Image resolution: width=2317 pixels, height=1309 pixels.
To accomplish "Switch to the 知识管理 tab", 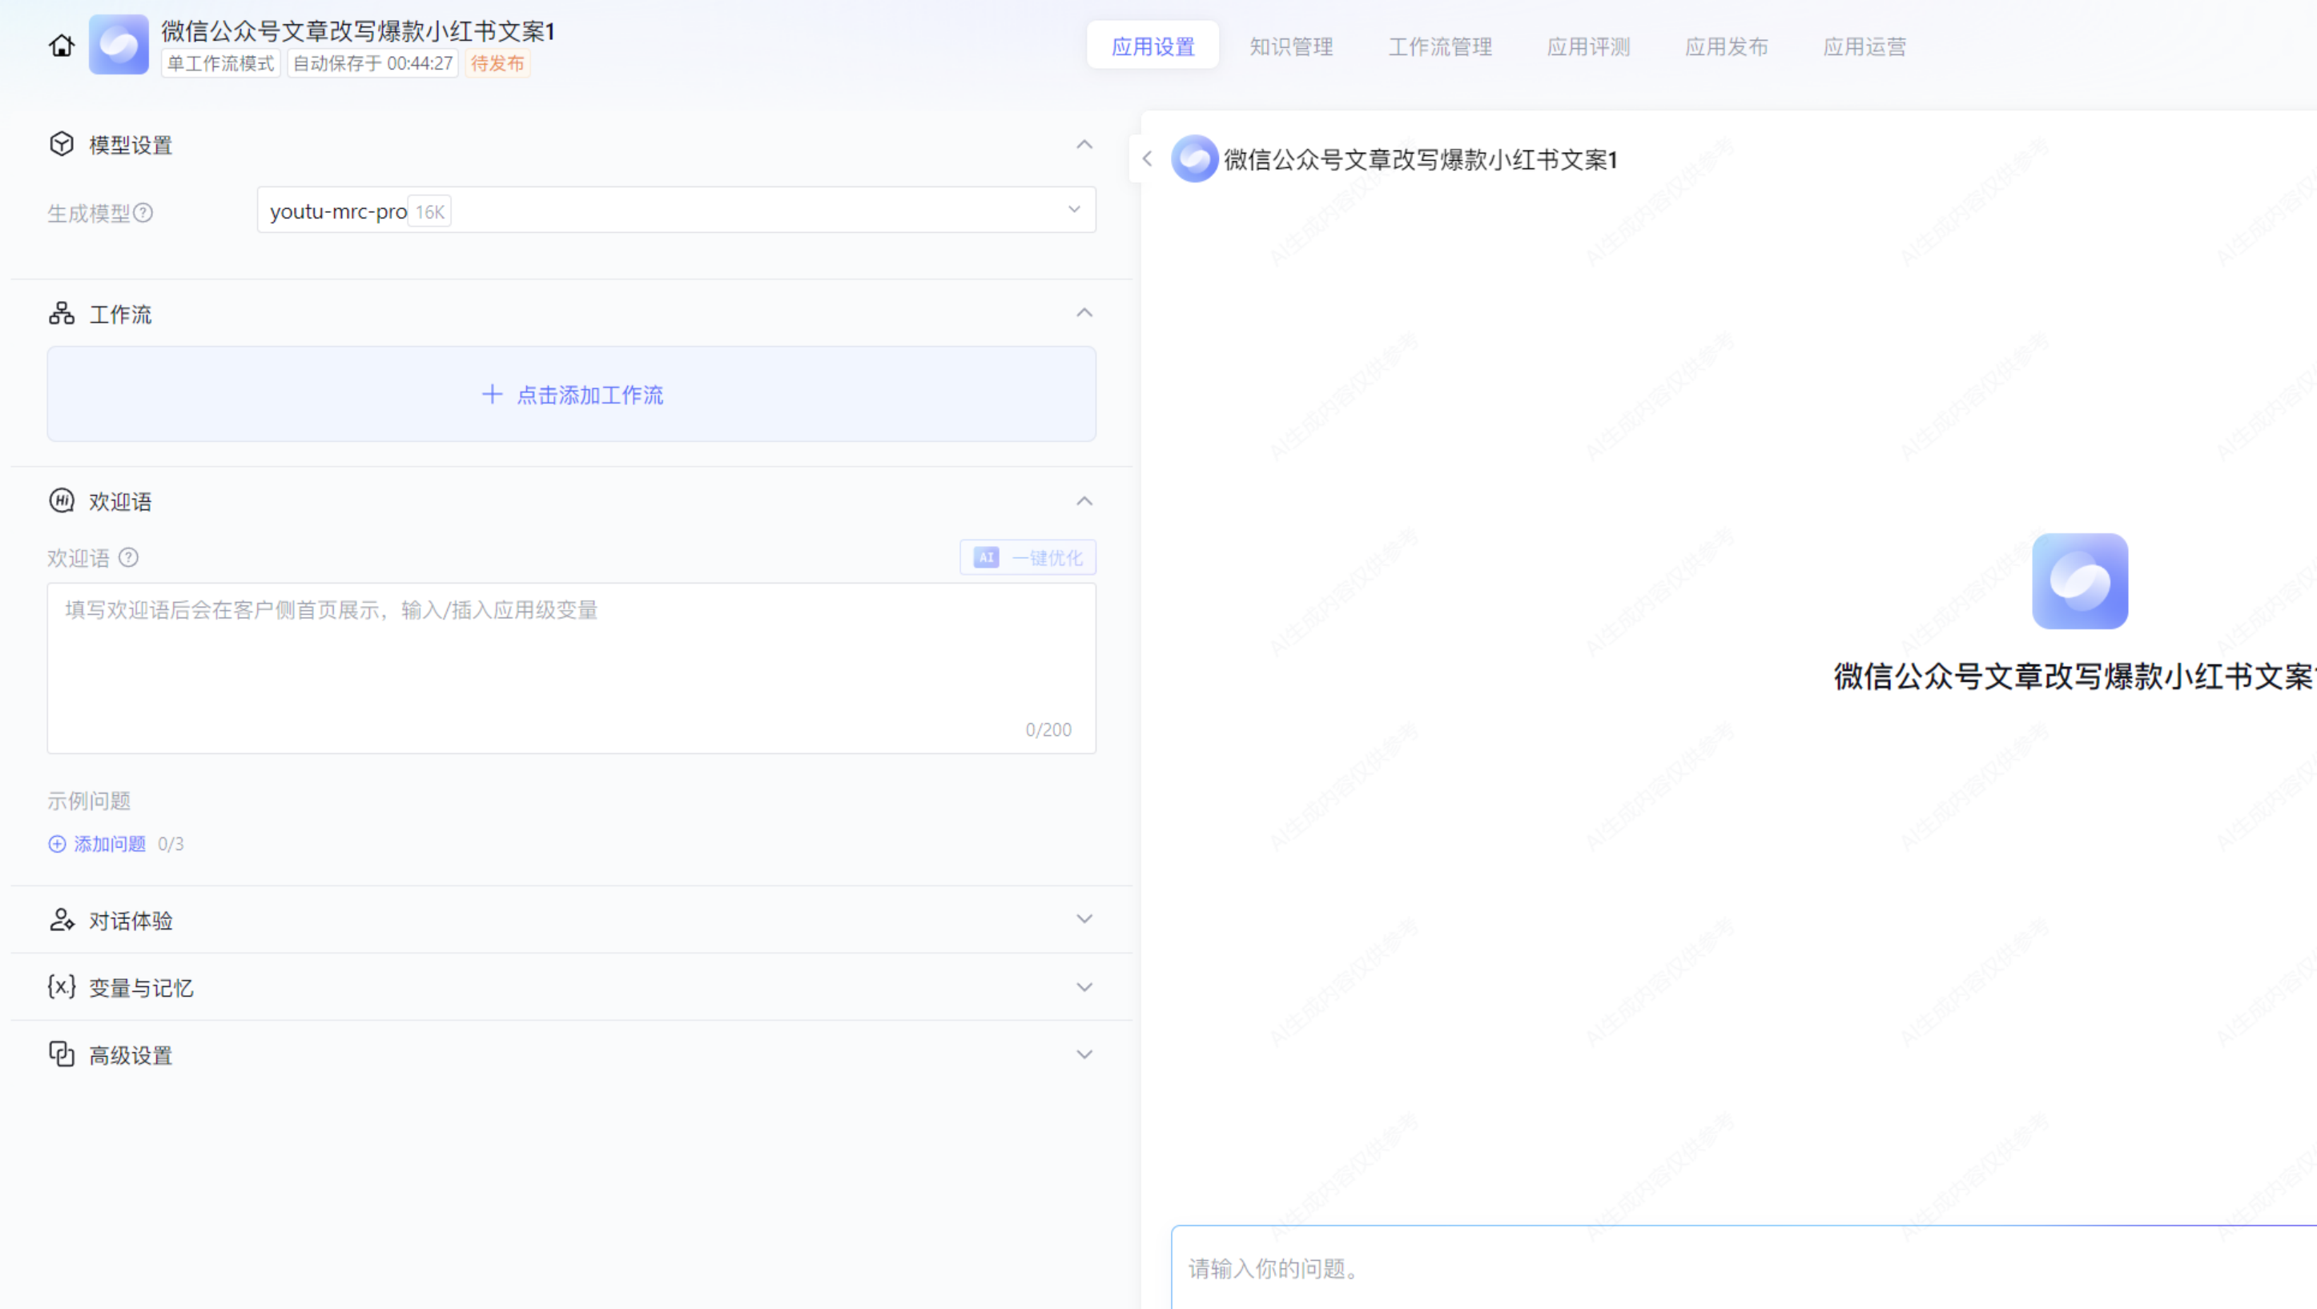I will (x=1291, y=46).
